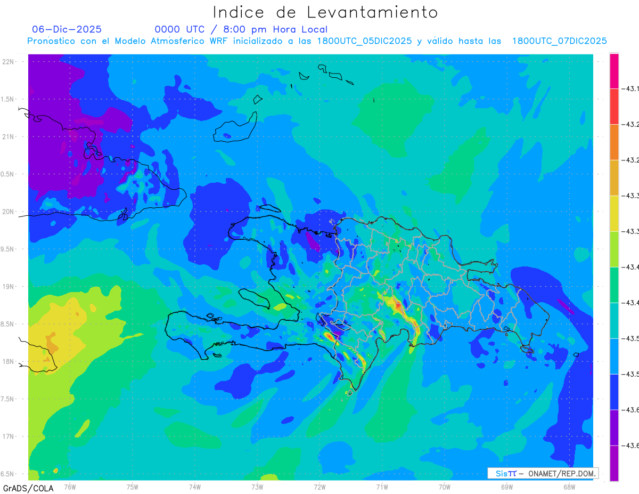The image size is (639, 494).
Task: Click the "22N" latitude label
Action: click(9, 61)
